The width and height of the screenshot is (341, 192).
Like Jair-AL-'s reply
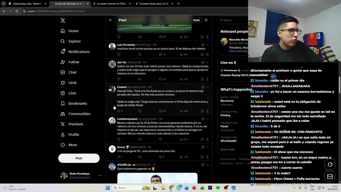pyautogui.click(x=160, y=79)
